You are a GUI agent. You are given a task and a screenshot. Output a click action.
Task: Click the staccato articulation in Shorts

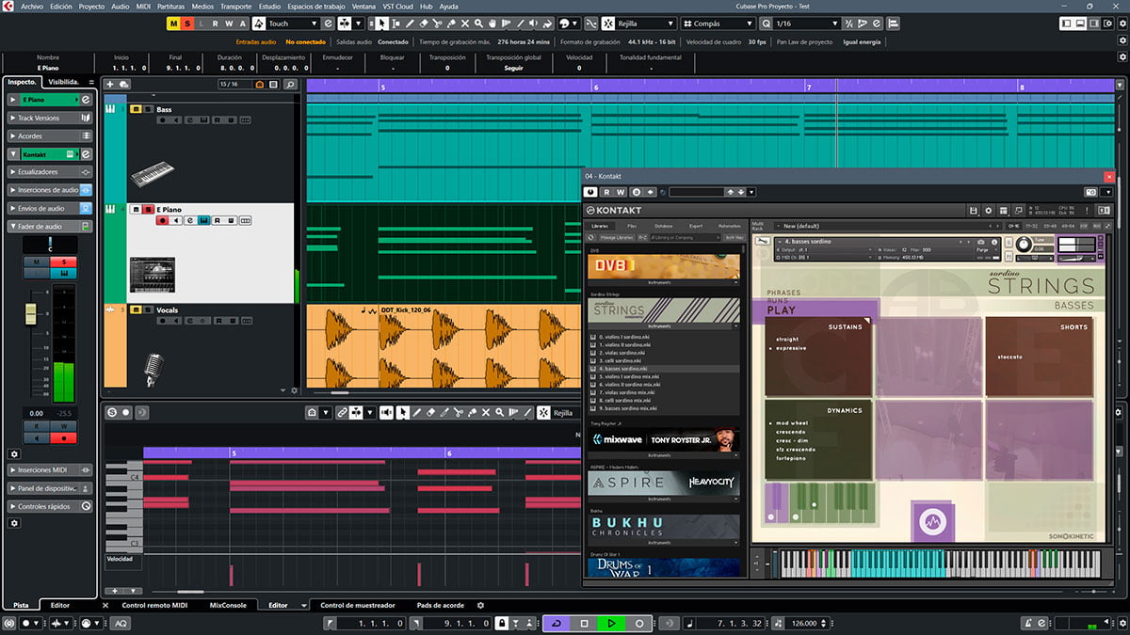point(1011,357)
